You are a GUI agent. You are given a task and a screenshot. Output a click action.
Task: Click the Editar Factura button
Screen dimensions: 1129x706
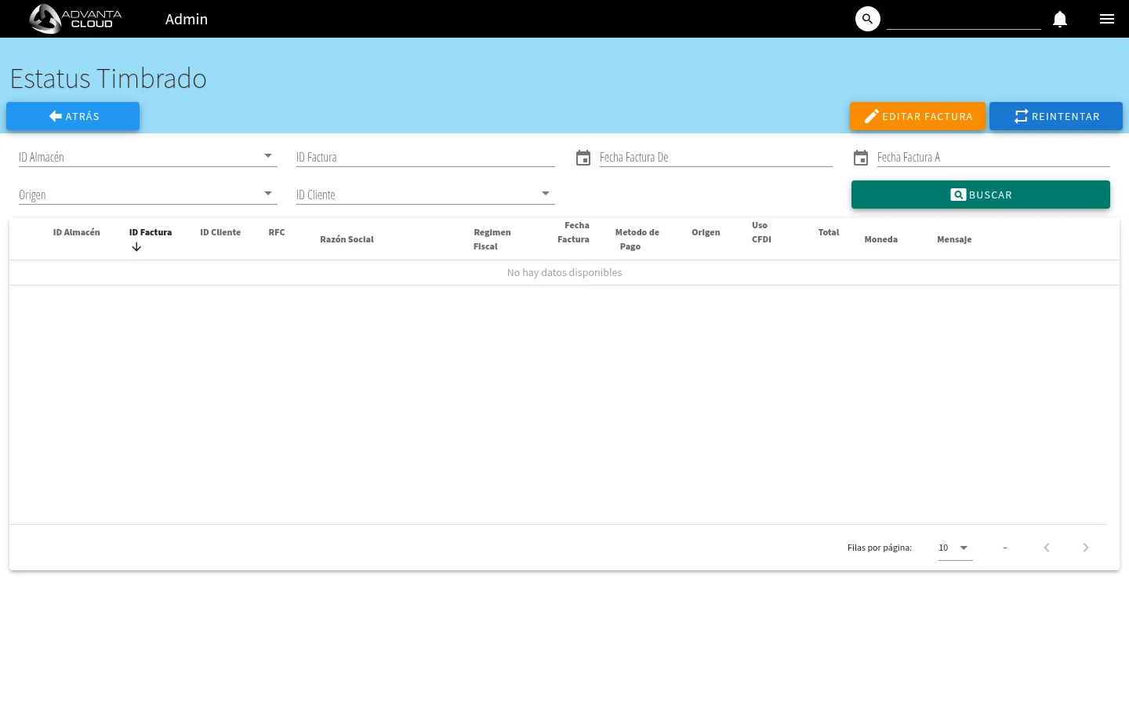(x=917, y=116)
